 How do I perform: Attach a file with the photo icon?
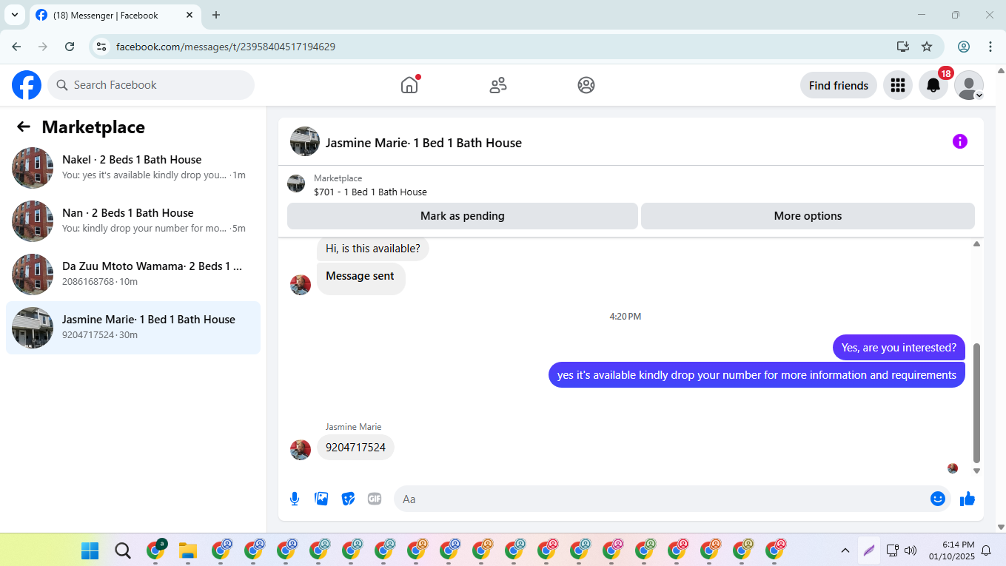[x=321, y=499]
